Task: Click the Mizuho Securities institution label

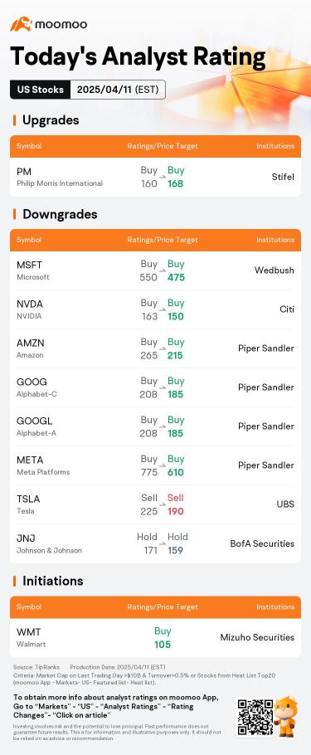Action: pyautogui.click(x=257, y=637)
